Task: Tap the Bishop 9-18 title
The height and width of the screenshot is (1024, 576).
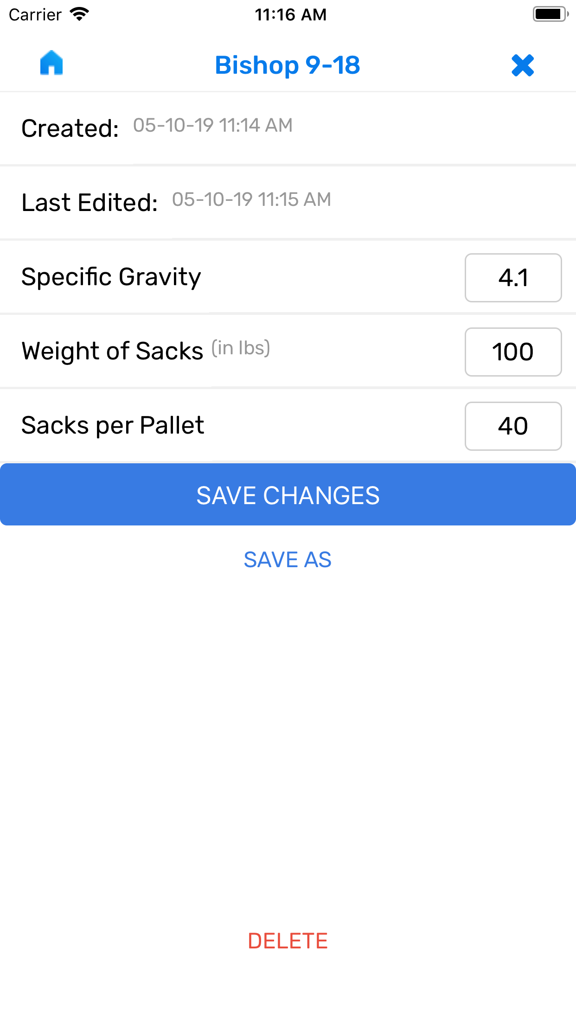Action: 288,65
